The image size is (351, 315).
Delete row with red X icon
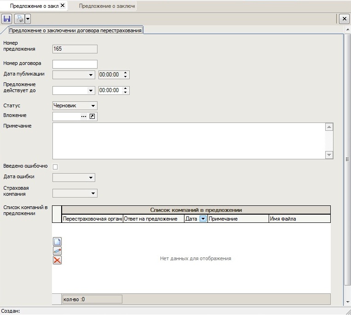(x=58, y=260)
